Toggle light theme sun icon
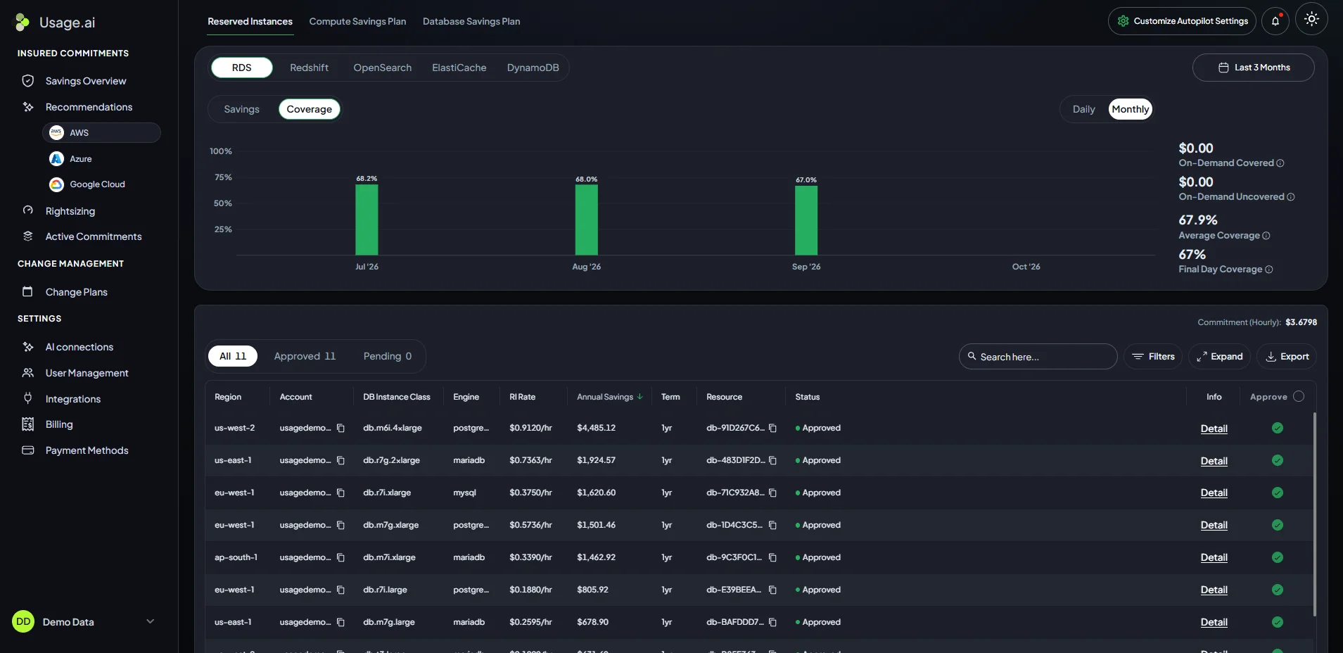The height and width of the screenshot is (653, 1343). point(1311,20)
